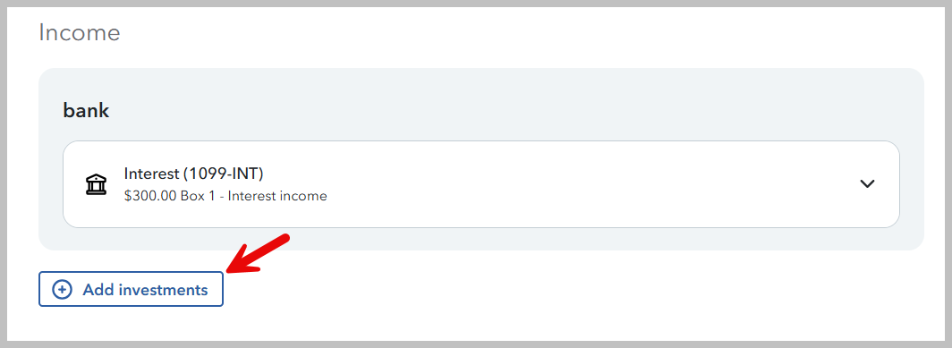The height and width of the screenshot is (348, 952).
Task: Click the bank section heading
Action: click(x=86, y=111)
